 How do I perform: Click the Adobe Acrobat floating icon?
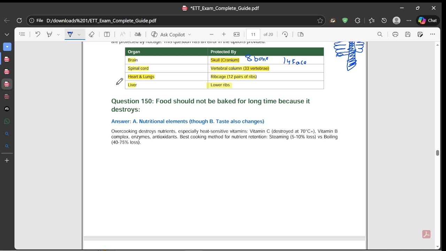tap(426, 234)
